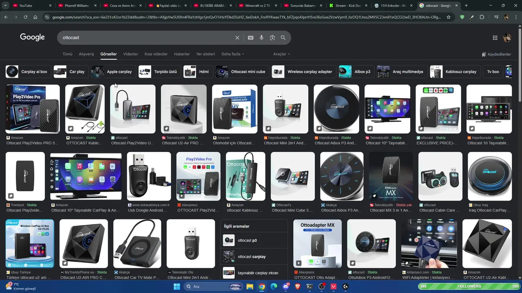
Task: View site information icon in address bar
Action: (47, 17)
